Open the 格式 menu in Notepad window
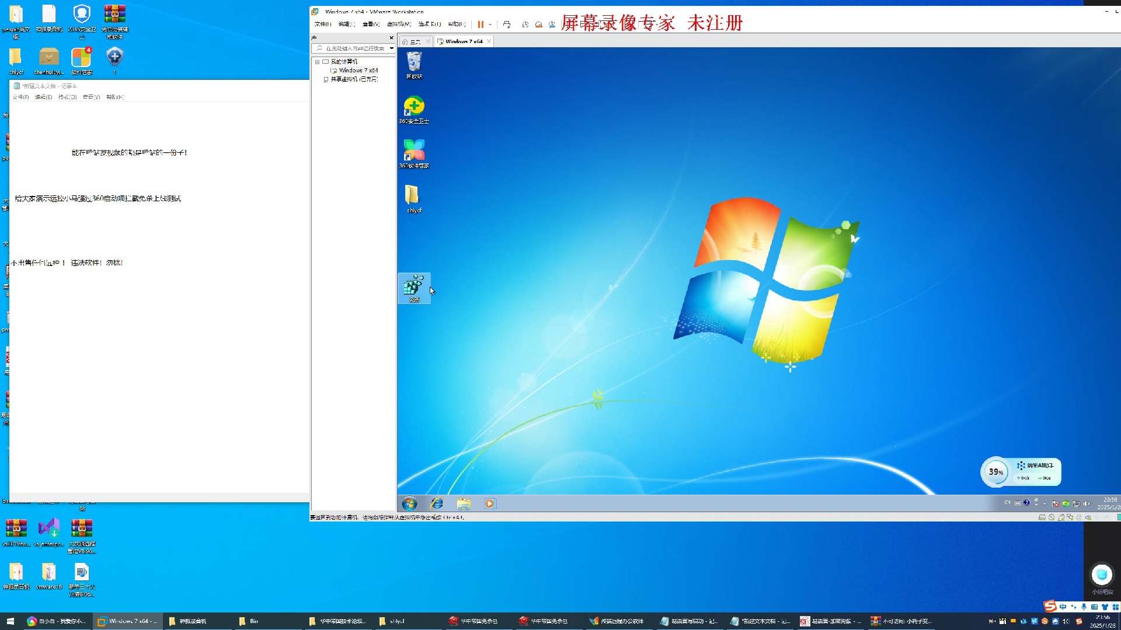Viewport: 1121px width, 630px height. [67, 97]
